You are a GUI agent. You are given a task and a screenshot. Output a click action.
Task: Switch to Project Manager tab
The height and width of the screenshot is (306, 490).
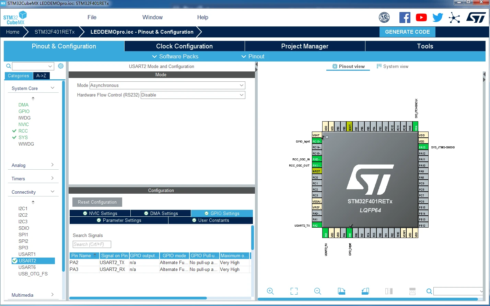[x=305, y=46]
